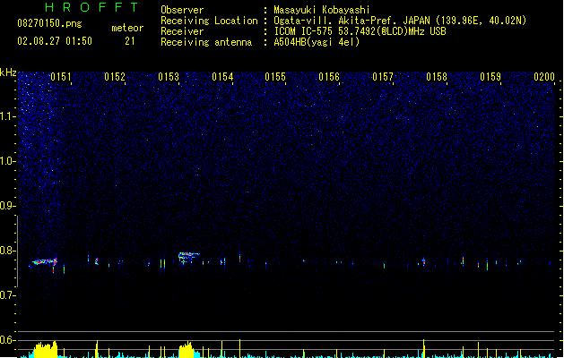Select observer name Masayuki Kobayashi
This screenshot has height=358, width=564.
coord(322,10)
